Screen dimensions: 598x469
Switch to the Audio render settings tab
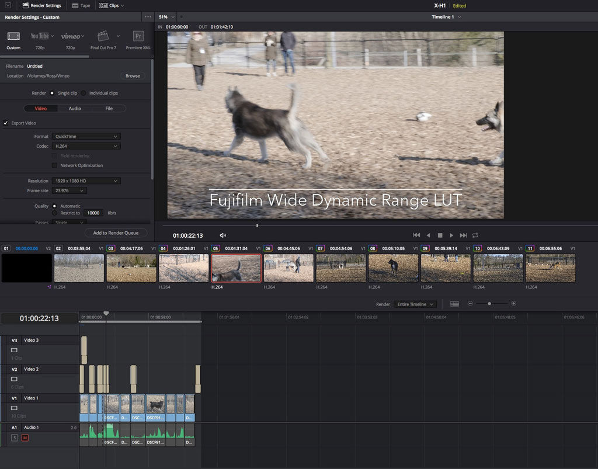tap(74, 108)
